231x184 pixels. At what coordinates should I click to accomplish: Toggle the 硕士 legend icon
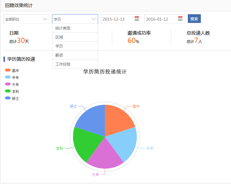[8, 98]
